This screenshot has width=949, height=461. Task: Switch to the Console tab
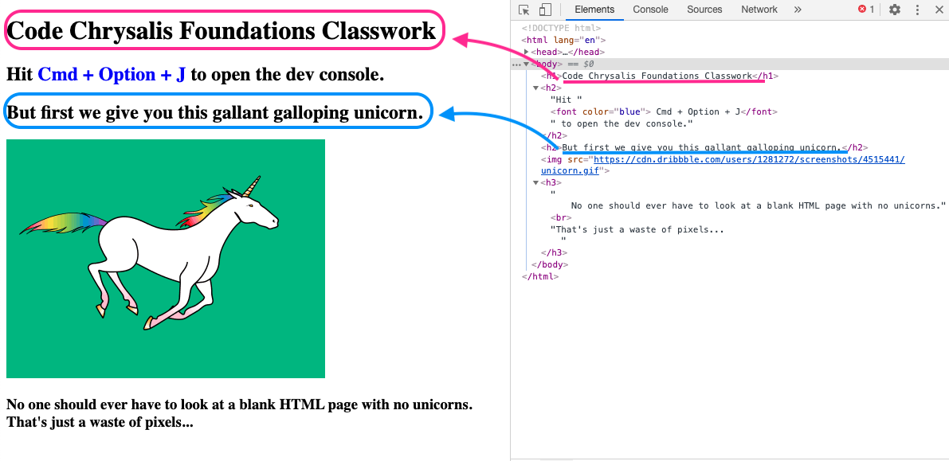(x=650, y=10)
